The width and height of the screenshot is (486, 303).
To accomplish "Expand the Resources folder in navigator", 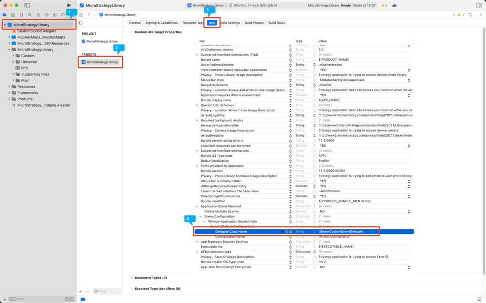I will (x=9, y=86).
